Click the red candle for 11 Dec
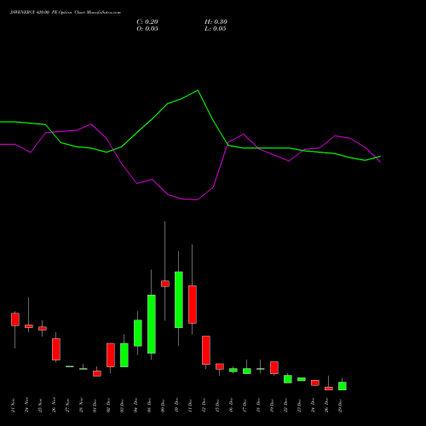The image size is (426, 426). click(x=193, y=304)
